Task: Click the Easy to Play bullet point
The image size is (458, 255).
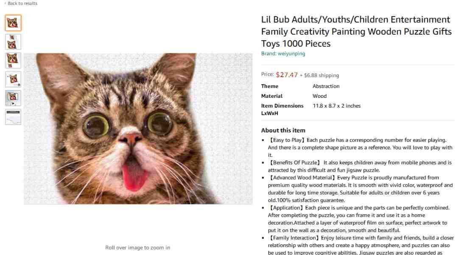Action: tap(360, 147)
